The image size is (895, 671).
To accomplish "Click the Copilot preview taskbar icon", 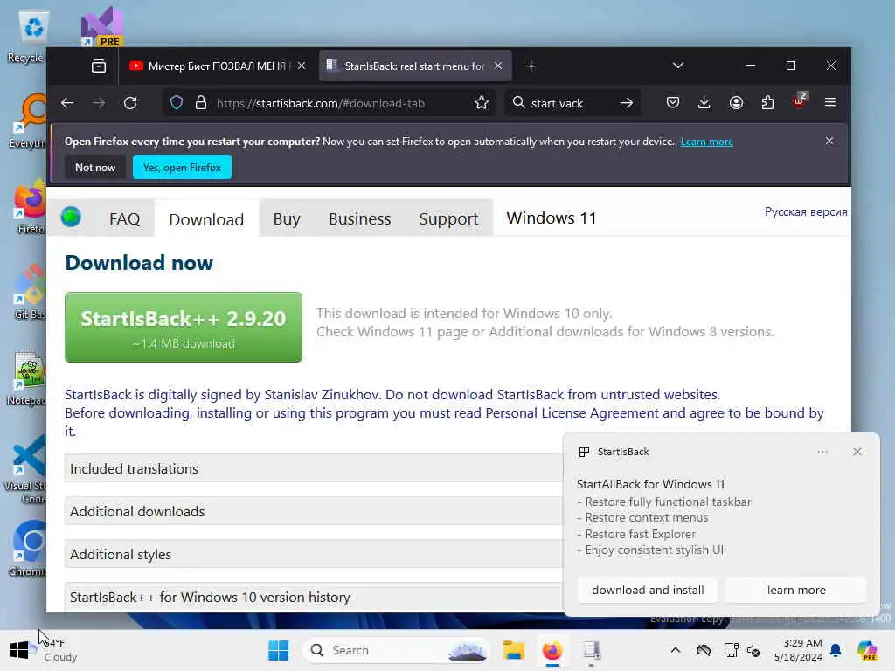I will click(x=867, y=650).
